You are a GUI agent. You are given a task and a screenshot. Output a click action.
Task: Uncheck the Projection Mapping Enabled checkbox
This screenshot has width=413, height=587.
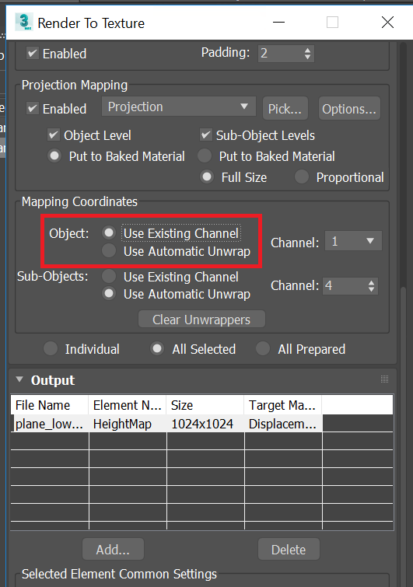click(x=33, y=109)
